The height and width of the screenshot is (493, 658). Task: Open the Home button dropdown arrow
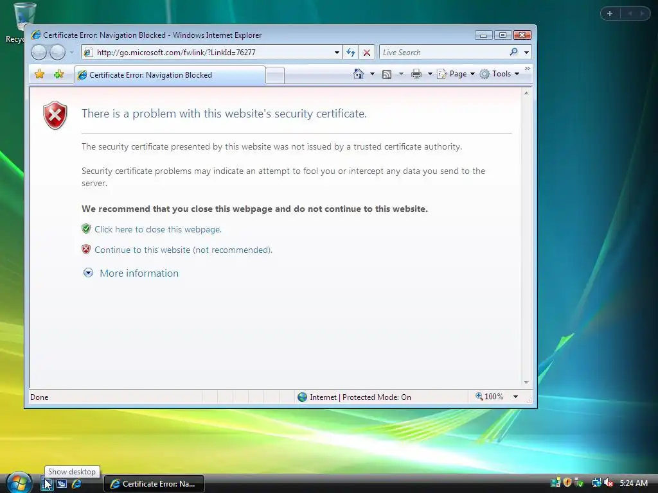pyautogui.click(x=372, y=74)
